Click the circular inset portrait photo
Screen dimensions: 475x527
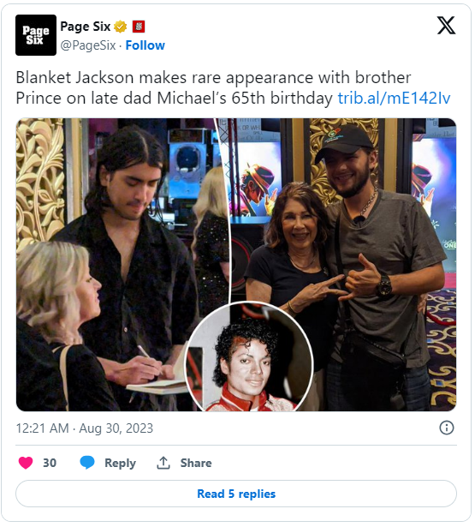(x=249, y=357)
